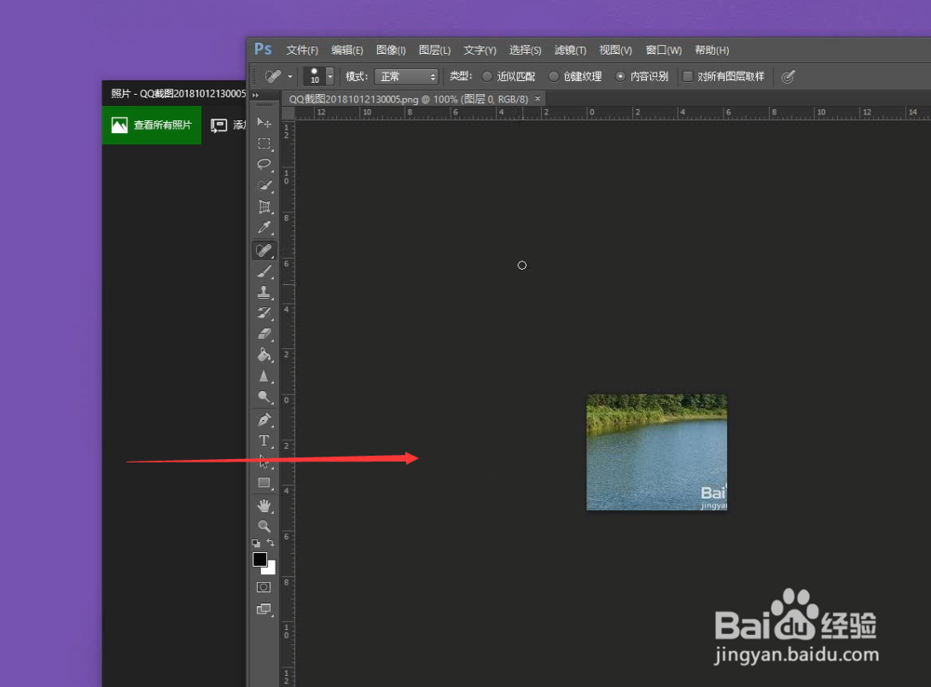Toggle Quick Mask mode
The height and width of the screenshot is (687, 931).
pos(263,587)
